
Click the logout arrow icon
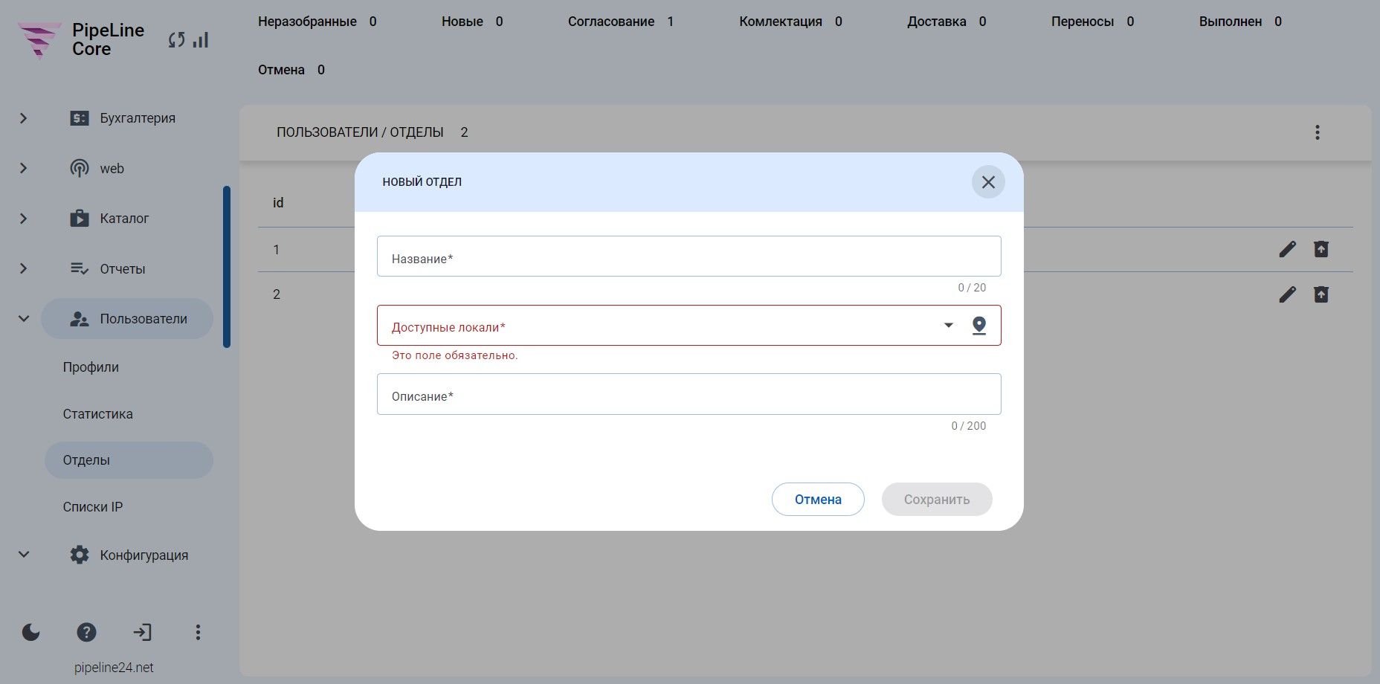tap(142, 633)
